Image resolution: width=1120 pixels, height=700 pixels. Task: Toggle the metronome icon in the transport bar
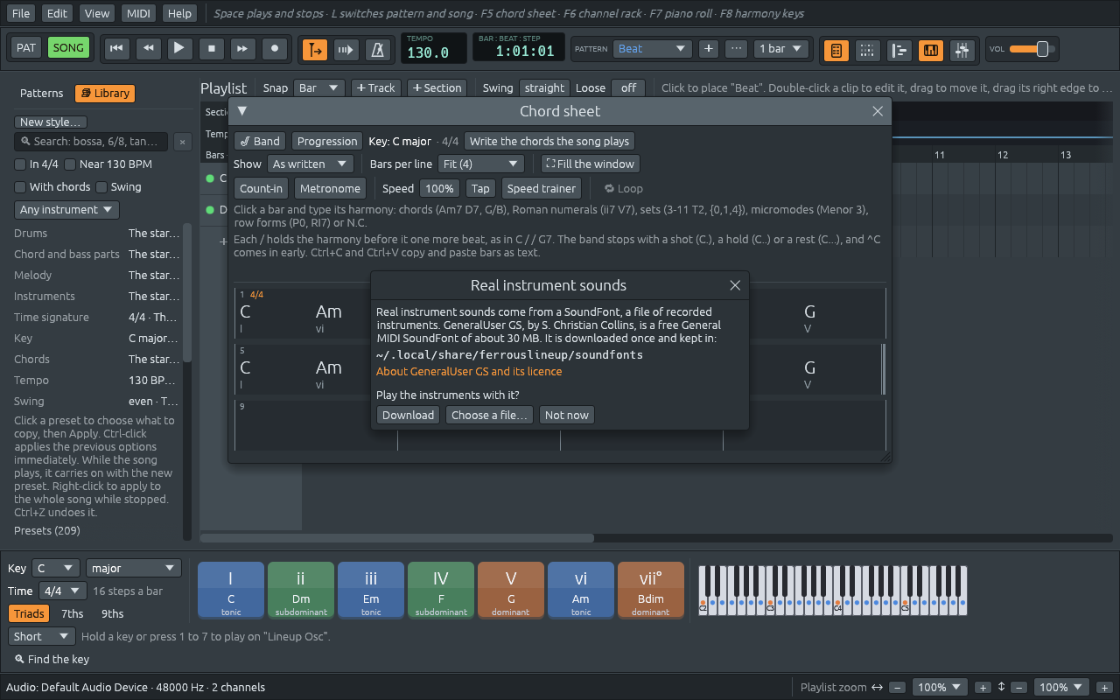(377, 49)
